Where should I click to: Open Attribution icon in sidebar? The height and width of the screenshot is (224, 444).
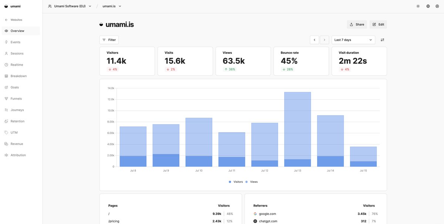tap(6, 155)
